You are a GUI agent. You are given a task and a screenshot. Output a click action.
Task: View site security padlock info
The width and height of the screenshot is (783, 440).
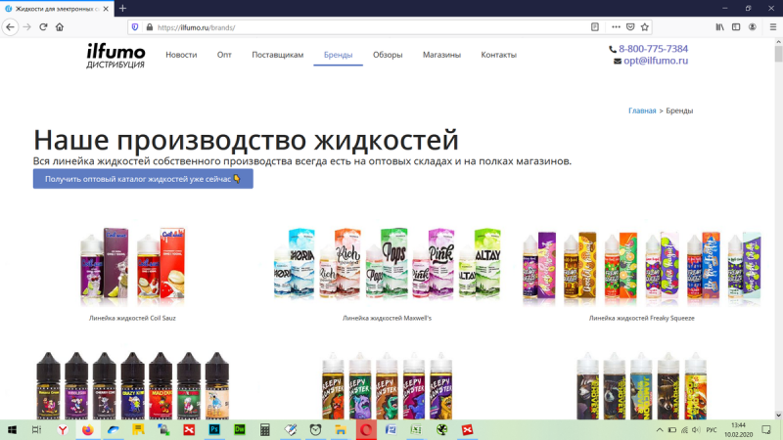tap(150, 27)
